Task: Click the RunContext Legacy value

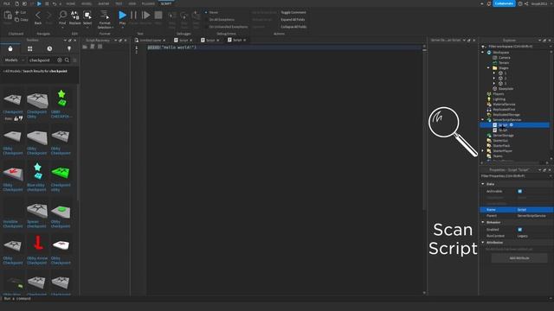Action: (x=522, y=236)
